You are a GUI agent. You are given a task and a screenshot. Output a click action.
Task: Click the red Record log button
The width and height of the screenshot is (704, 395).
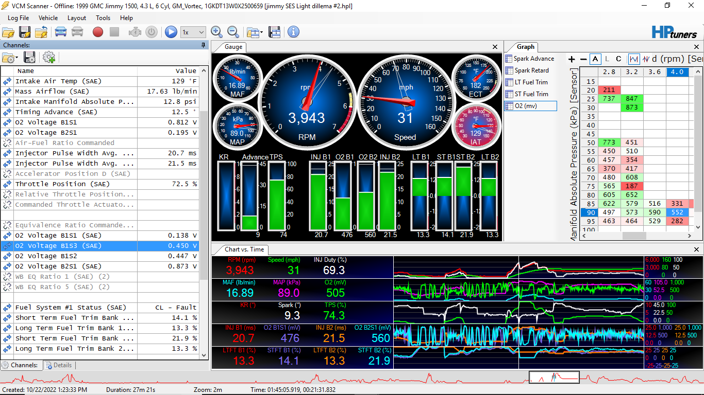(x=98, y=32)
